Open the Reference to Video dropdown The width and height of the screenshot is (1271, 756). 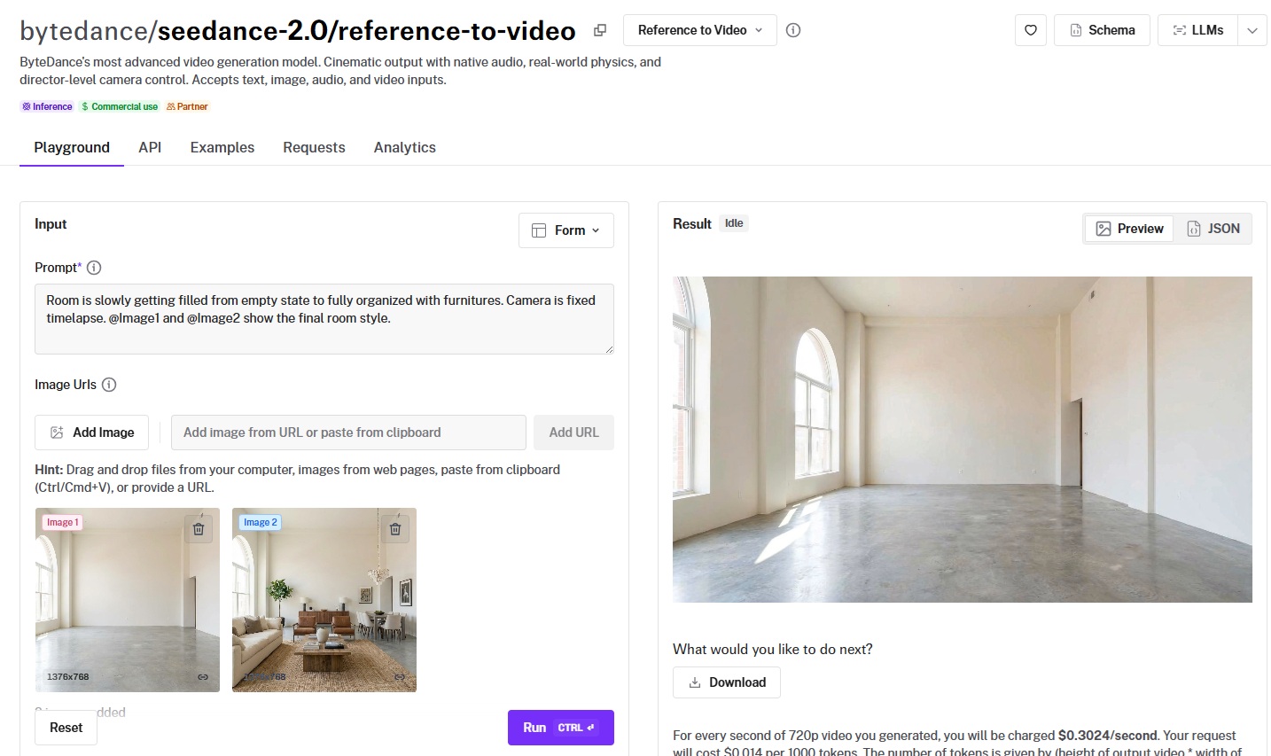(x=699, y=30)
